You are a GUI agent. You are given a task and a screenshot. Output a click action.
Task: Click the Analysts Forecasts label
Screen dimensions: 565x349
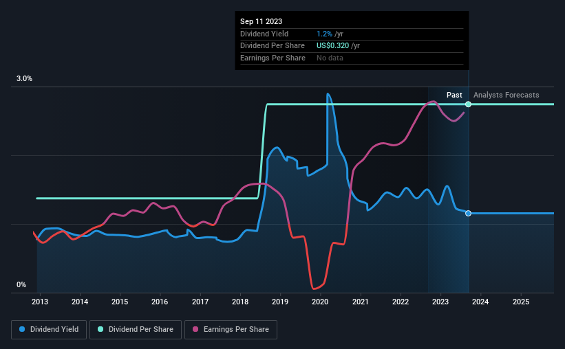click(507, 95)
